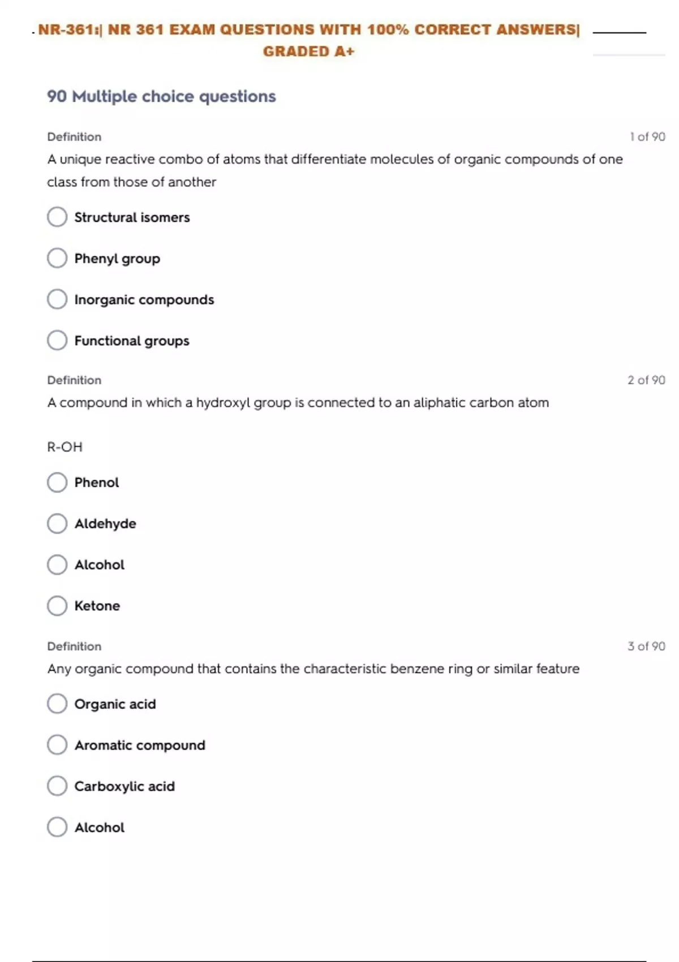Image resolution: width=679 pixels, height=962 pixels.
Task: Choose Aromatic compound as the answer
Action: coord(57,745)
